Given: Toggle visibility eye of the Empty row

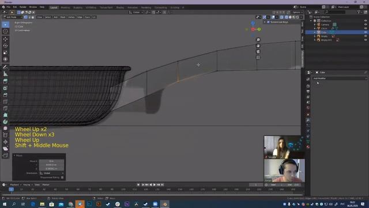Looking at the screenshot, I should [366, 36].
